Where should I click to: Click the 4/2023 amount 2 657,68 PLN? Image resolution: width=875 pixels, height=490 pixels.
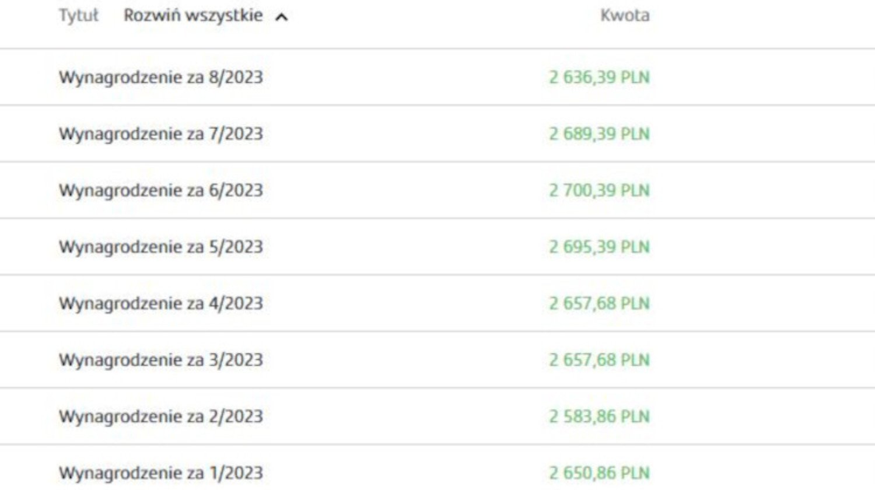(599, 304)
